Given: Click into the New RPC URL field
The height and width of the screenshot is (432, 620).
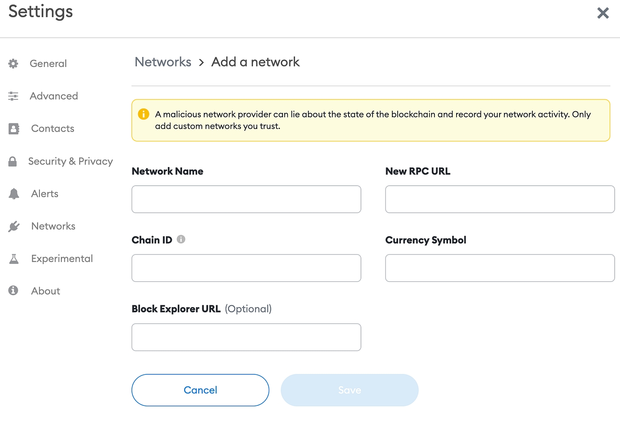Looking at the screenshot, I should point(500,199).
